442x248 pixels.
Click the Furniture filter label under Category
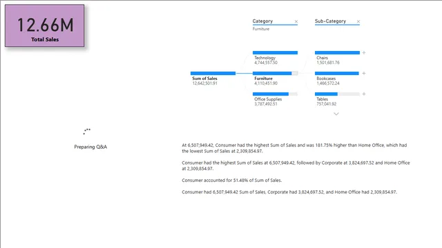(x=261, y=29)
